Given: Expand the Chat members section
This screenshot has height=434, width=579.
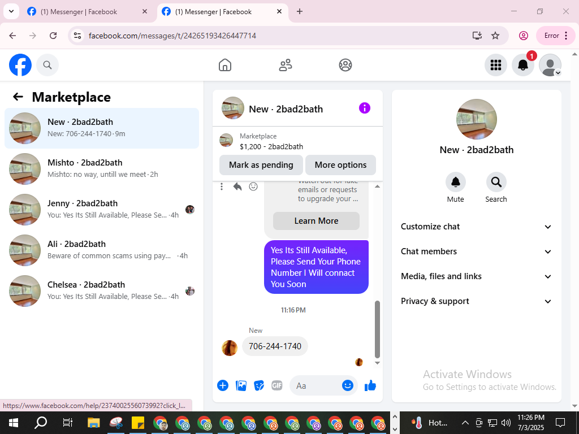Looking at the screenshot, I should pos(476,251).
